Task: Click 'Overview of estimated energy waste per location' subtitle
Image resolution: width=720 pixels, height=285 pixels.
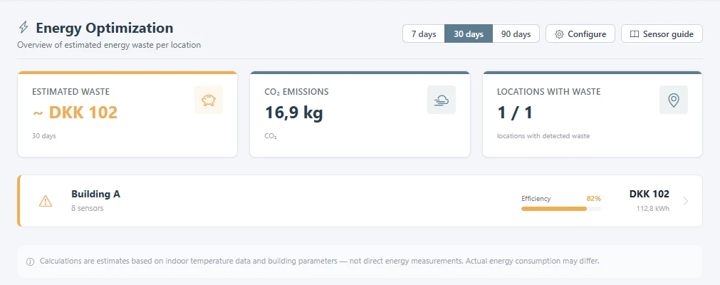Action: coord(109,45)
